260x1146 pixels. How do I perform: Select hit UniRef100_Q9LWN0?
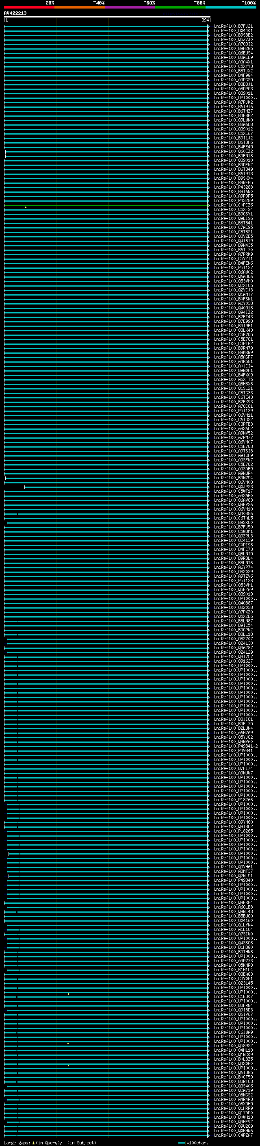(233, 120)
